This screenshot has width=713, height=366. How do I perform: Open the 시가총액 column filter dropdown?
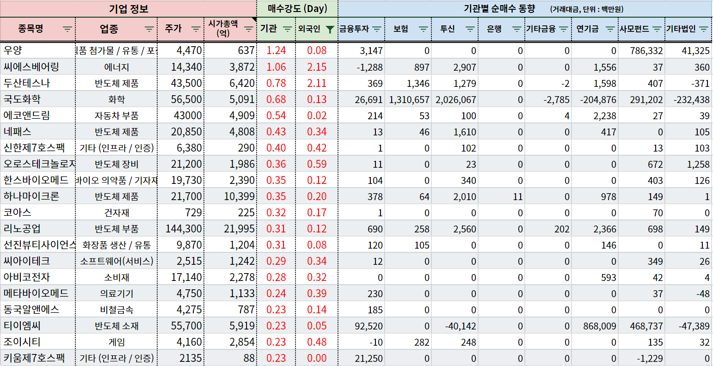(x=249, y=29)
